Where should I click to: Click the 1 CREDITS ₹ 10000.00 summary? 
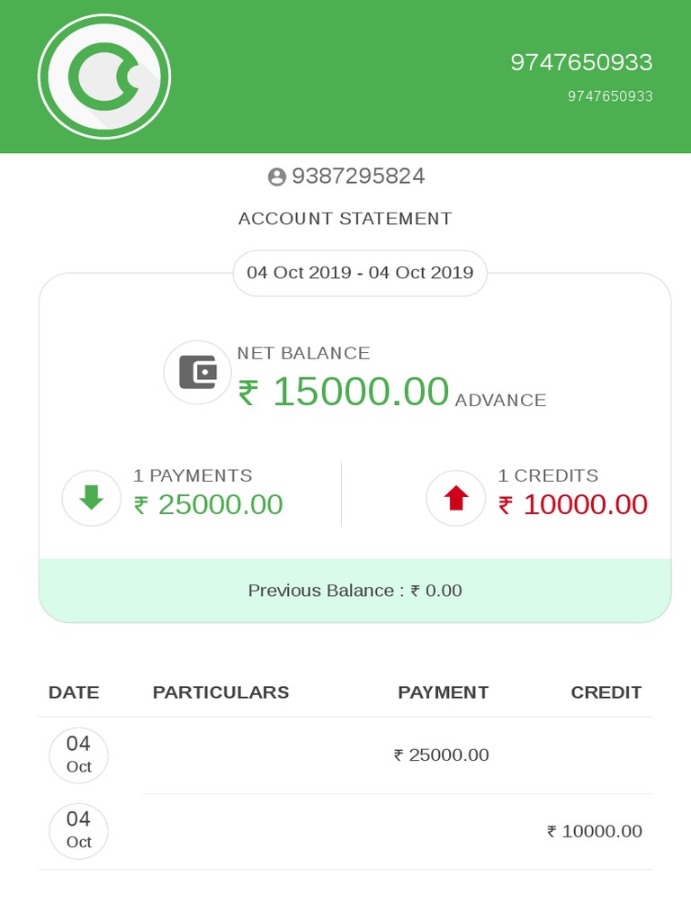537,497
